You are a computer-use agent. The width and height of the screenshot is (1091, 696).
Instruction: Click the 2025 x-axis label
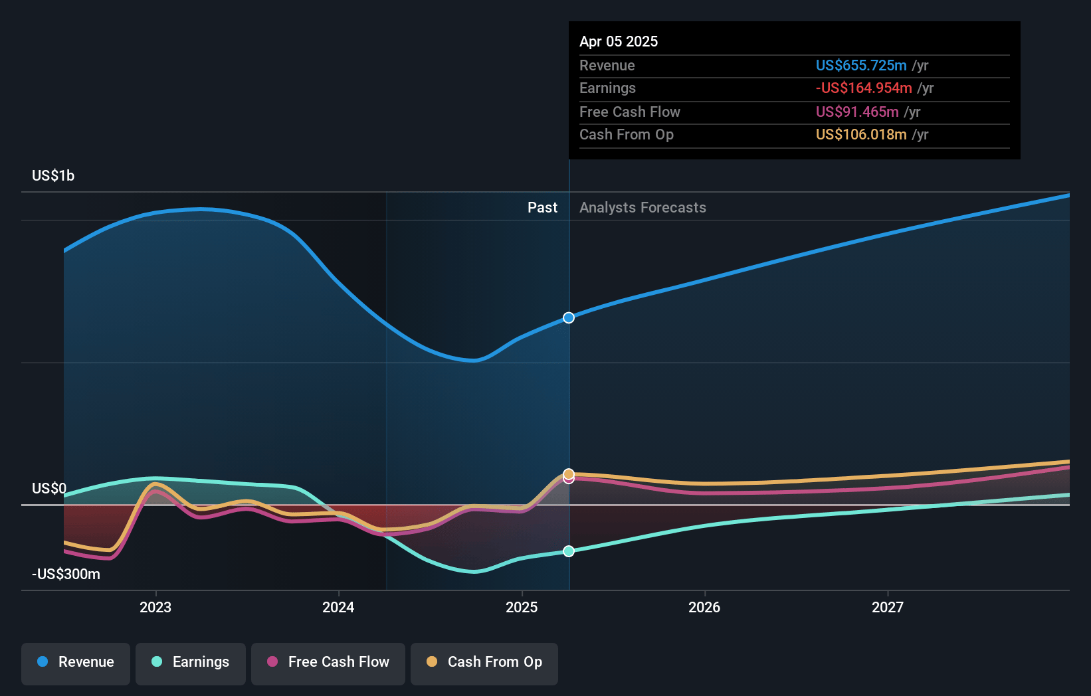[x=522, y=607]
